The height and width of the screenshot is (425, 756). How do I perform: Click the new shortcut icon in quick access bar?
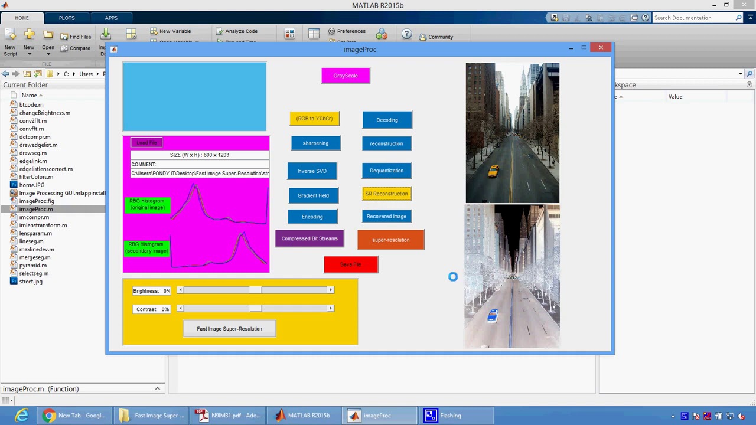pos(555,18)
